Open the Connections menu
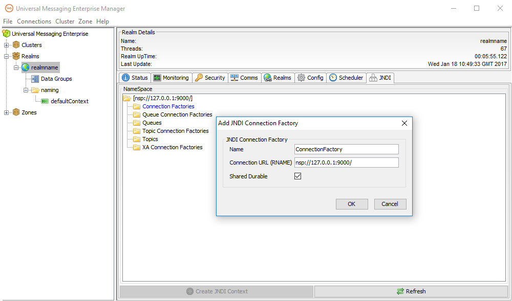This screenshot has width=512, height=301. coord(34,21)
